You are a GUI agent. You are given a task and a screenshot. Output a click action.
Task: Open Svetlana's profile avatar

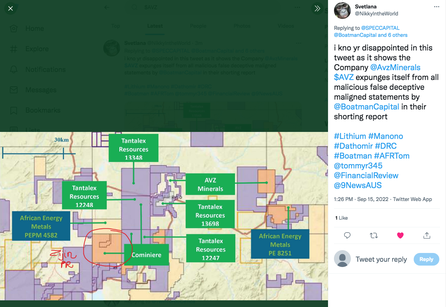pos(342,10)
